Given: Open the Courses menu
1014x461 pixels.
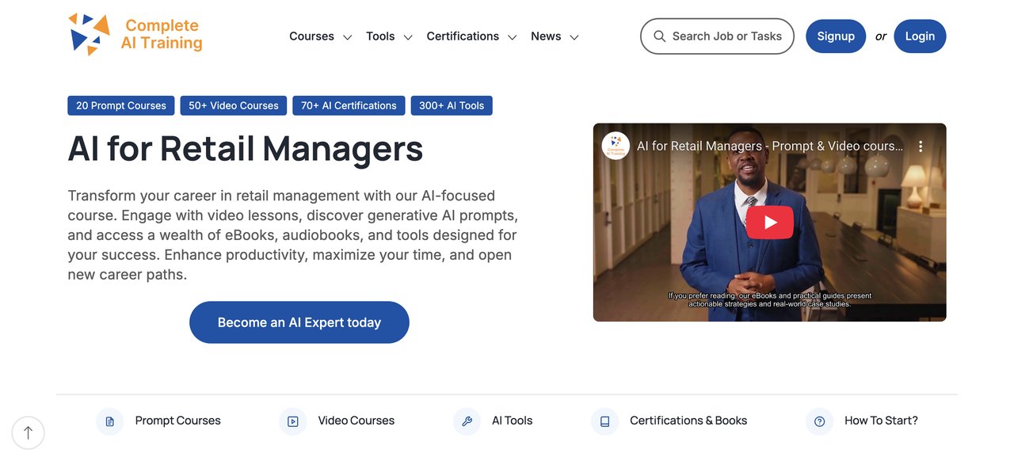Looking at the screenshot, I should pos(311,36).
